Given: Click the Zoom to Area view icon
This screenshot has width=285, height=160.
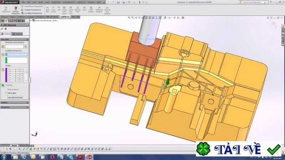Looking at the screenshot, I should (x=132, y=17).
